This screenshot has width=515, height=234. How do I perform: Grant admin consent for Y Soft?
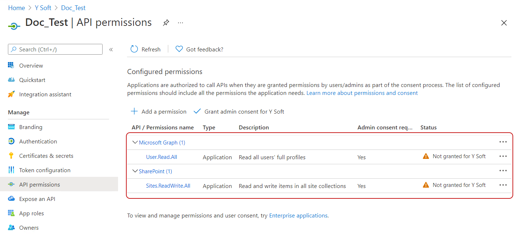[239, 111]
